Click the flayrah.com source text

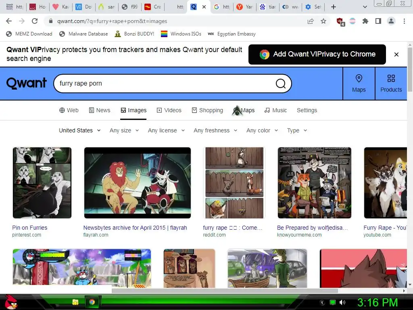96,235
